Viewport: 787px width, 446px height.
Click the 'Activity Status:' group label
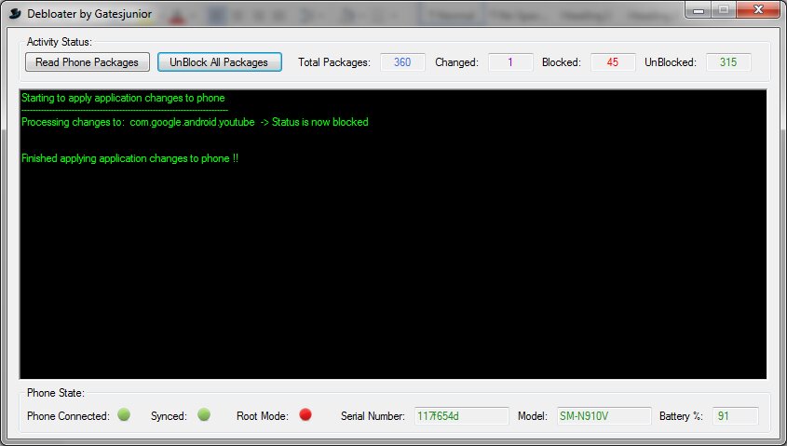click(x=60, y=42)
